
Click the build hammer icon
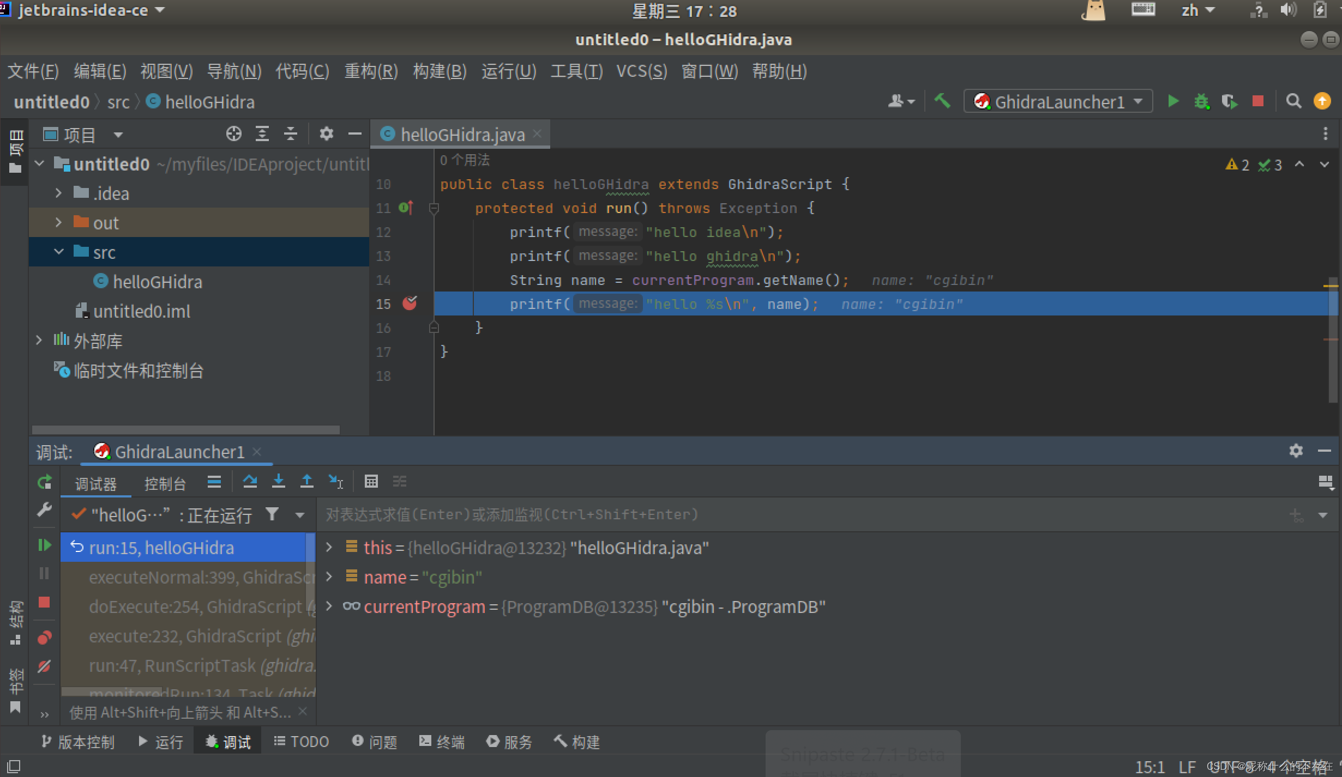942,101
